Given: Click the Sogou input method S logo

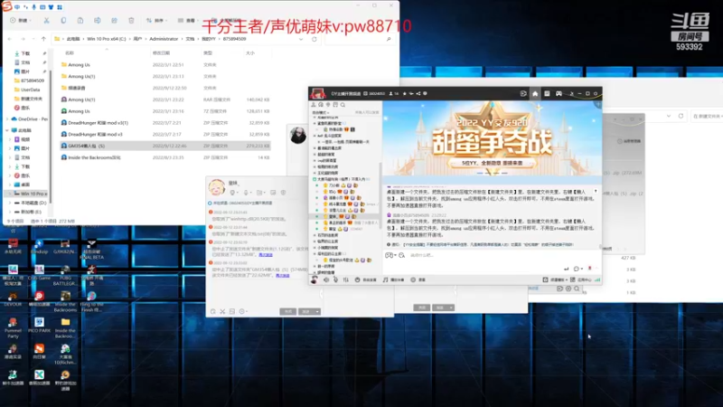Looking at the screenshot, I should pos(7,6).
